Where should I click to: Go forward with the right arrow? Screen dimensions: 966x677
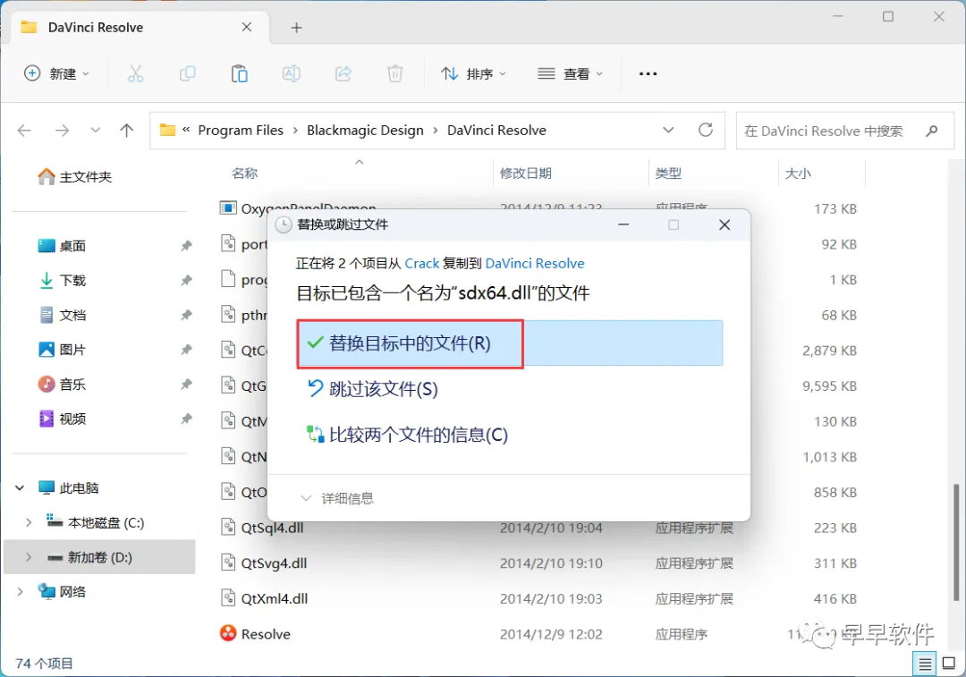(63, 130)
